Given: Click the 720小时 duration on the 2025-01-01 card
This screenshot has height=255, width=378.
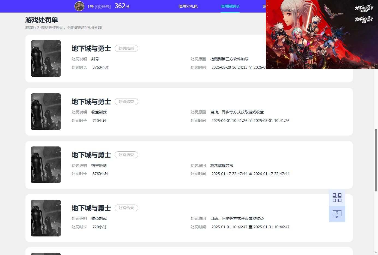Looking at the screenshot, I should tap(99, 227).
